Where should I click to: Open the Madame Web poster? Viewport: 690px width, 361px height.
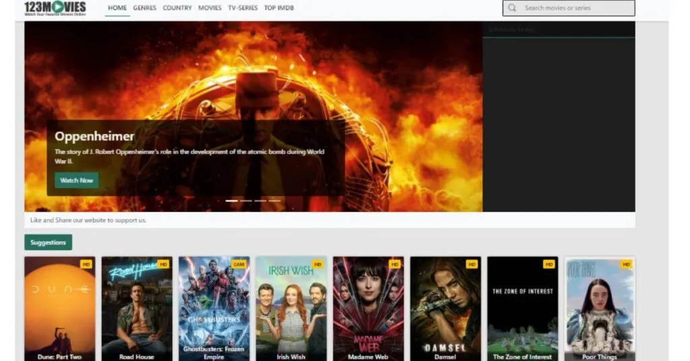(369, 309)
